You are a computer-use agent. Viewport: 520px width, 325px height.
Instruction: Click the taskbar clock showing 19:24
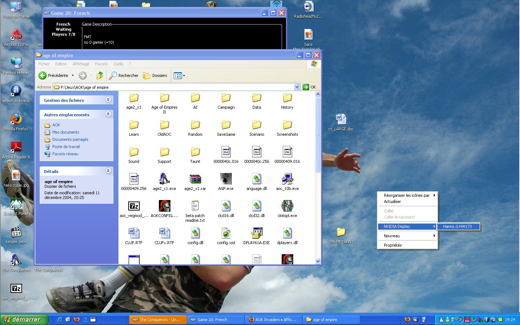tap(510, 320)
